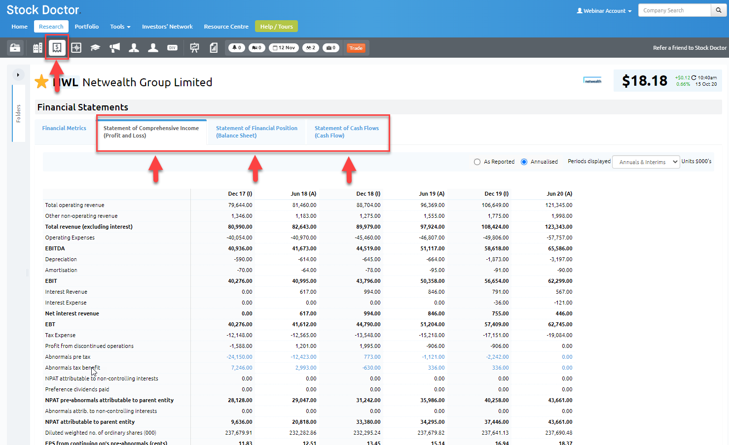Screen dimensions: 729x445
Task: Click the Total operating revenue row label
Action: tap(74, 205)
